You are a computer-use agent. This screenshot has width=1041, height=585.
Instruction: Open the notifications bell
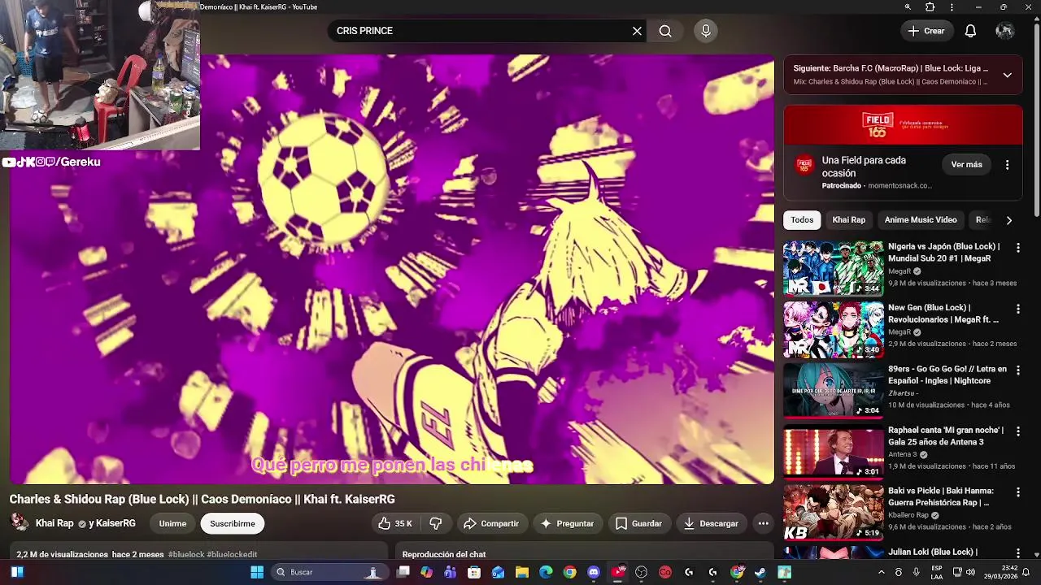970,31
